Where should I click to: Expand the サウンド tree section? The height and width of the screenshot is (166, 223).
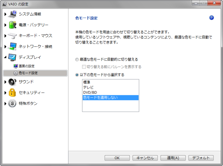5,82
